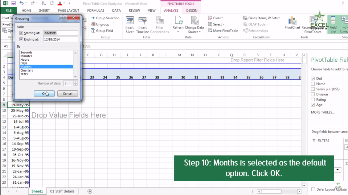This screenshot has height=195, width=348.
Task: Select the Sheet1 tab
Action: (x=37, y=191)
